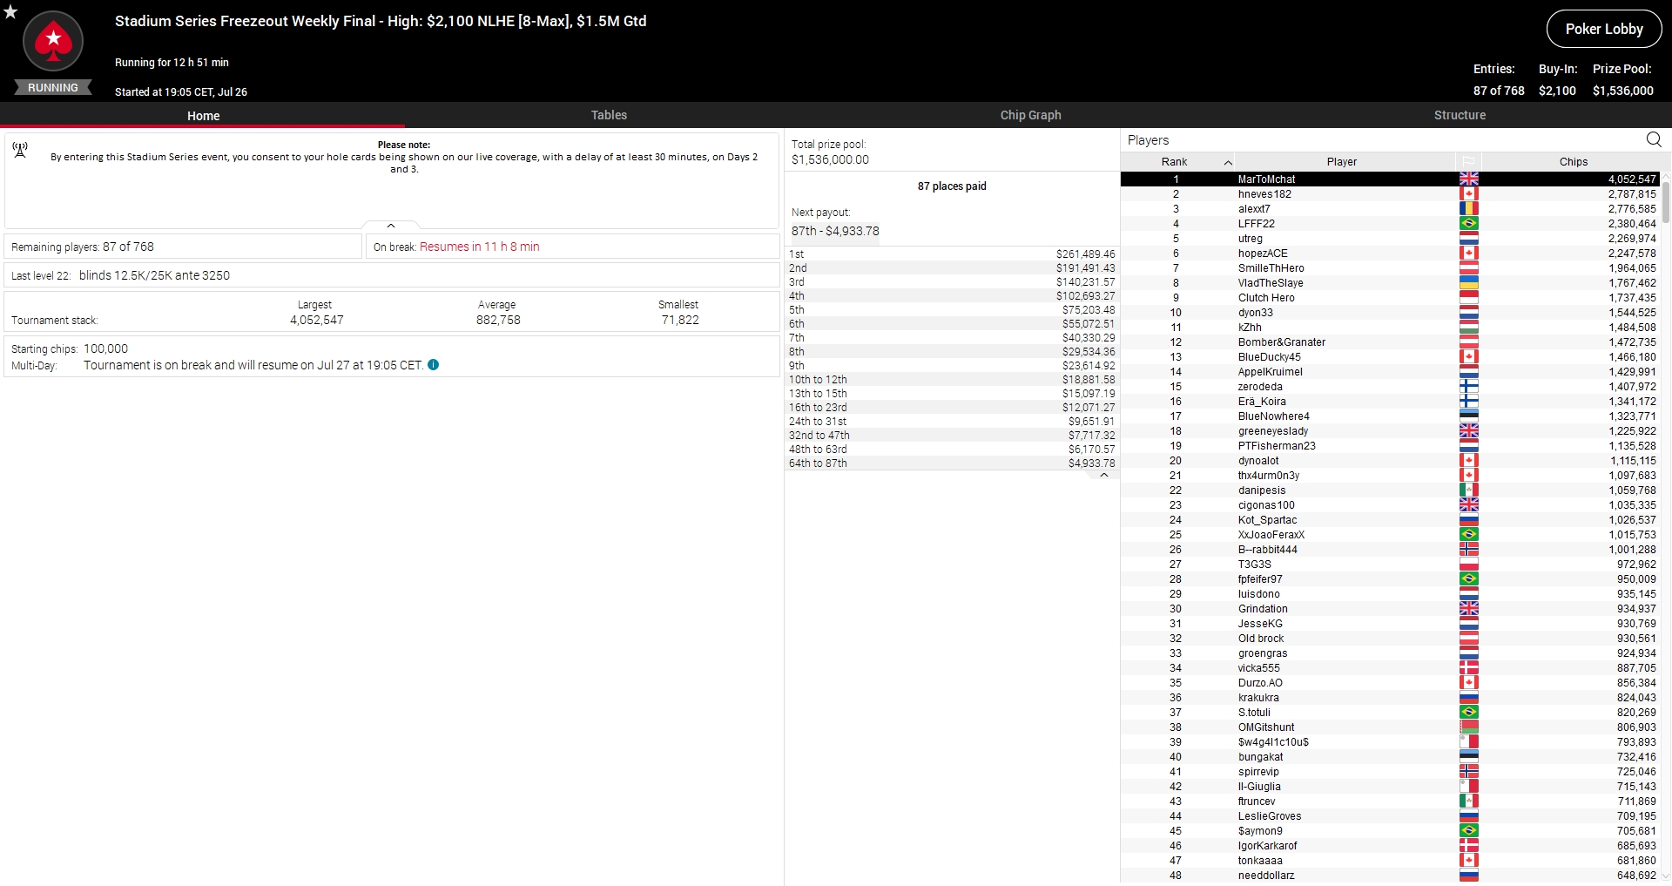The width and height of the screenshot is (1672, 886).
Task: Click the flag next to alext7
Action: [x=1469, y=208]
